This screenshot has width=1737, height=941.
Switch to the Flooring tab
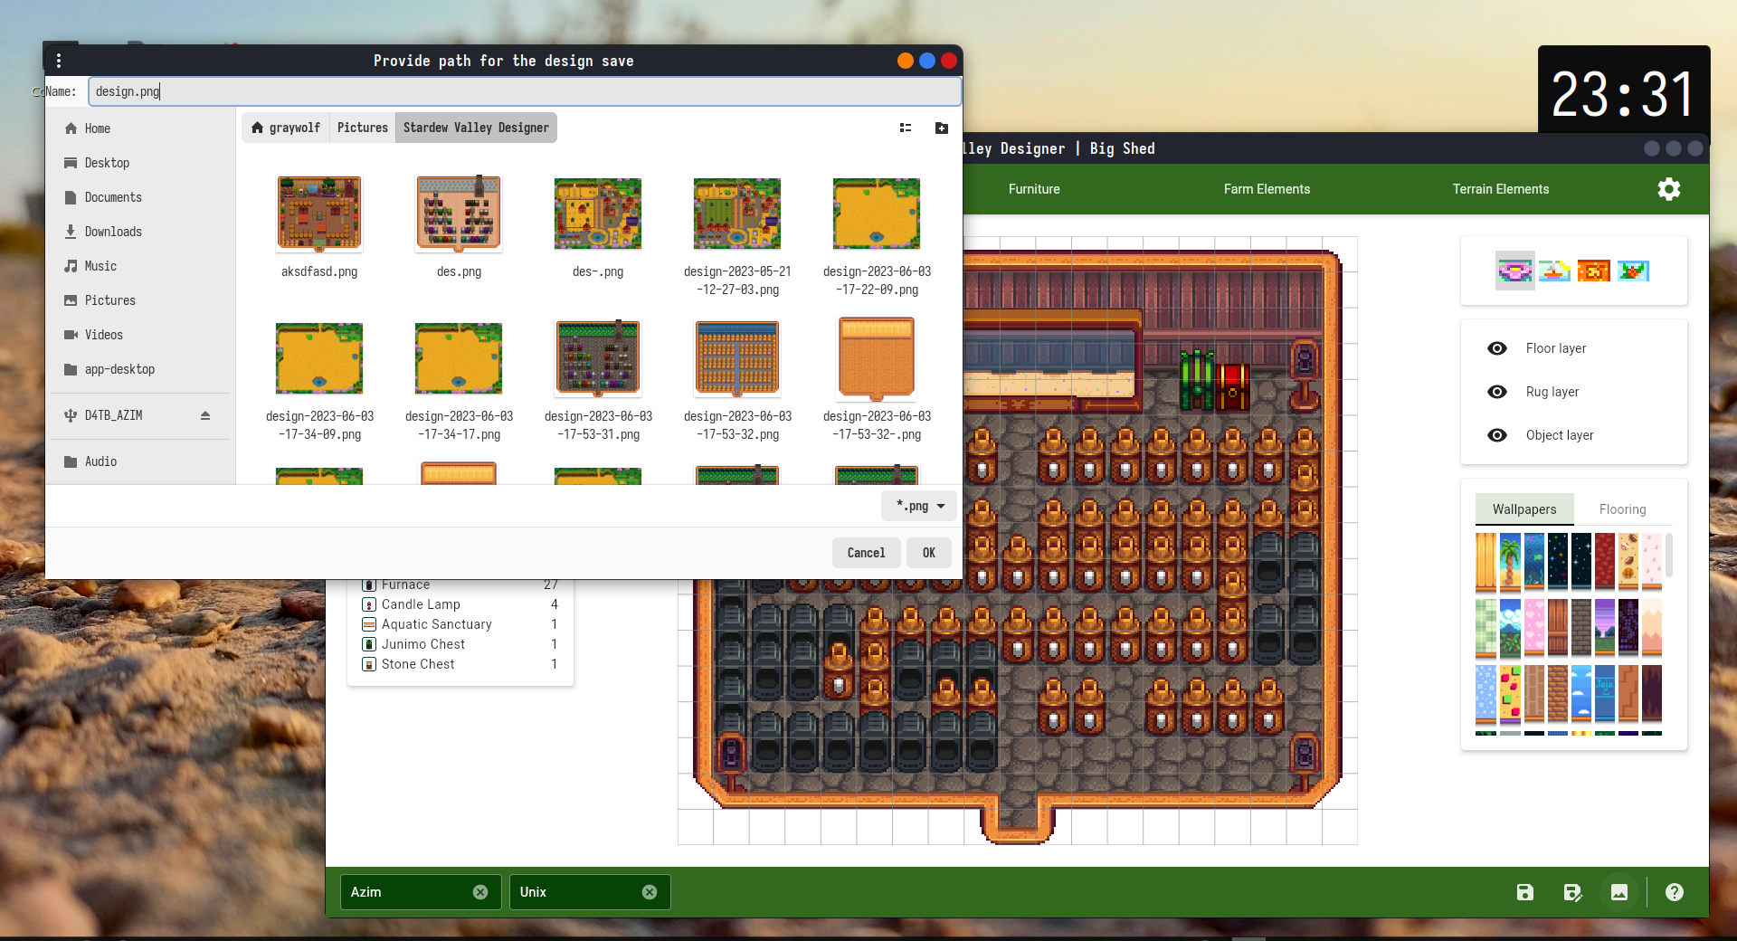(1622, 509)
